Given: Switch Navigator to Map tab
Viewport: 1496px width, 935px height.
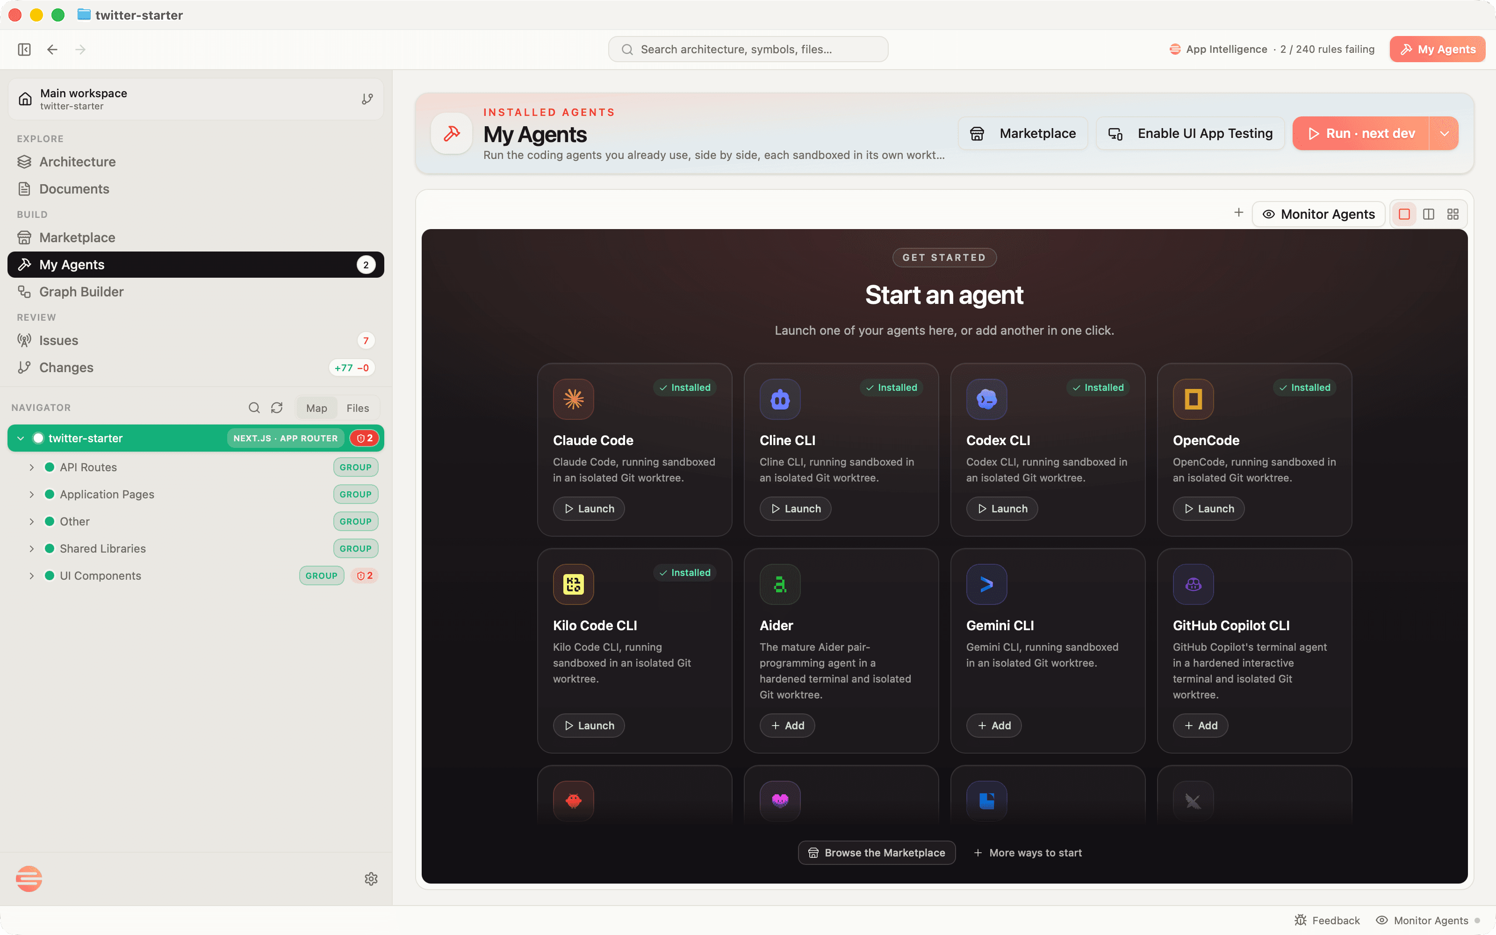Looking at the screenshot, I should [x=316, y=408].
